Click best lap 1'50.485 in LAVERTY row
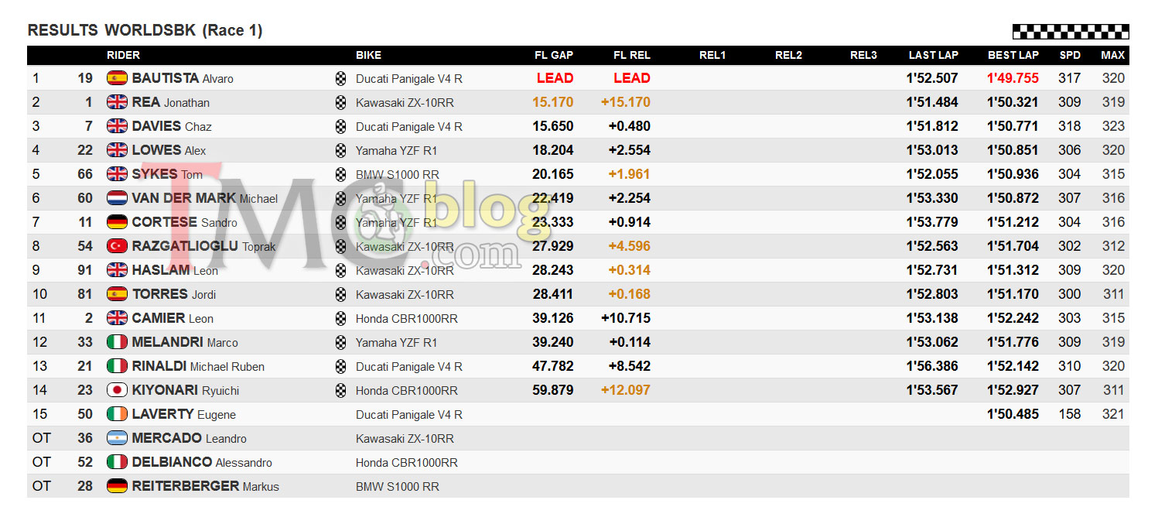The width and height of the screenshot is (1165, 531). 1013,414
